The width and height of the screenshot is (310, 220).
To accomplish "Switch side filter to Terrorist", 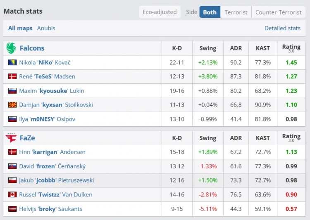I will point(236,12).
